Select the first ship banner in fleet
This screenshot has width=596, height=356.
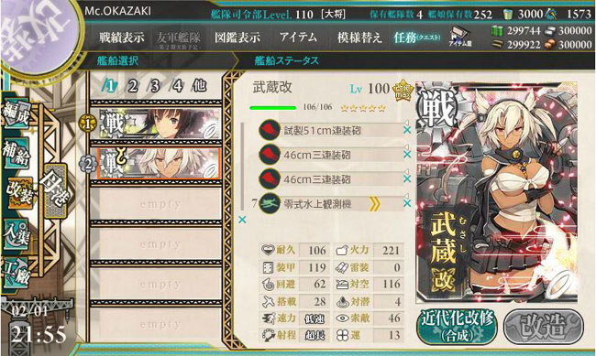(x=155, y=124)
